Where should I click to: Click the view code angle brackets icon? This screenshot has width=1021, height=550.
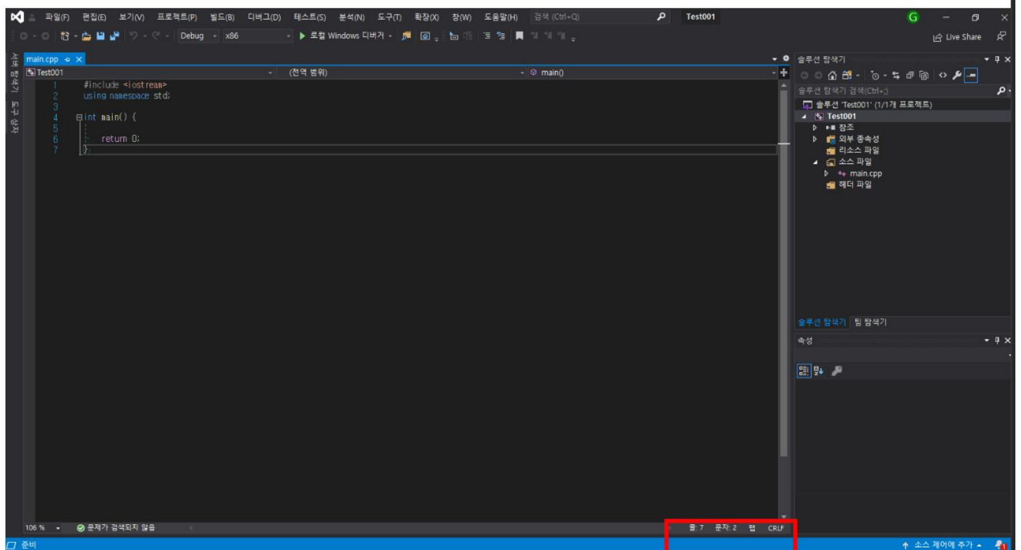(942, 75)
